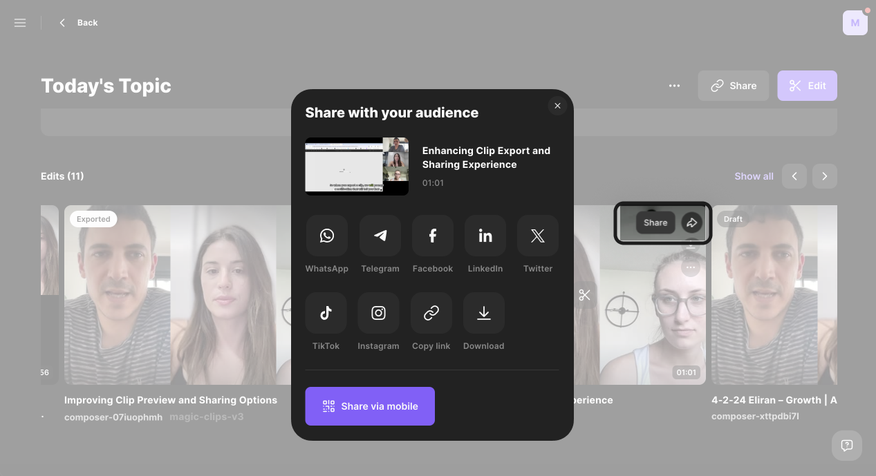The width and height of the screenshot is (876, 476).
Task: Choose LinkedIn sharing option
Action: pos(485,236)
